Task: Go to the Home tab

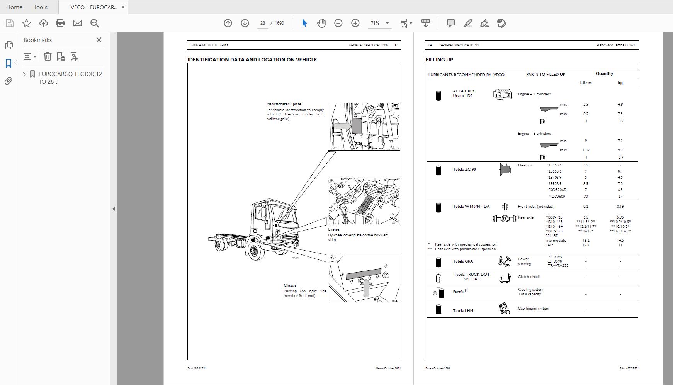Action: (x=14, y=7)
